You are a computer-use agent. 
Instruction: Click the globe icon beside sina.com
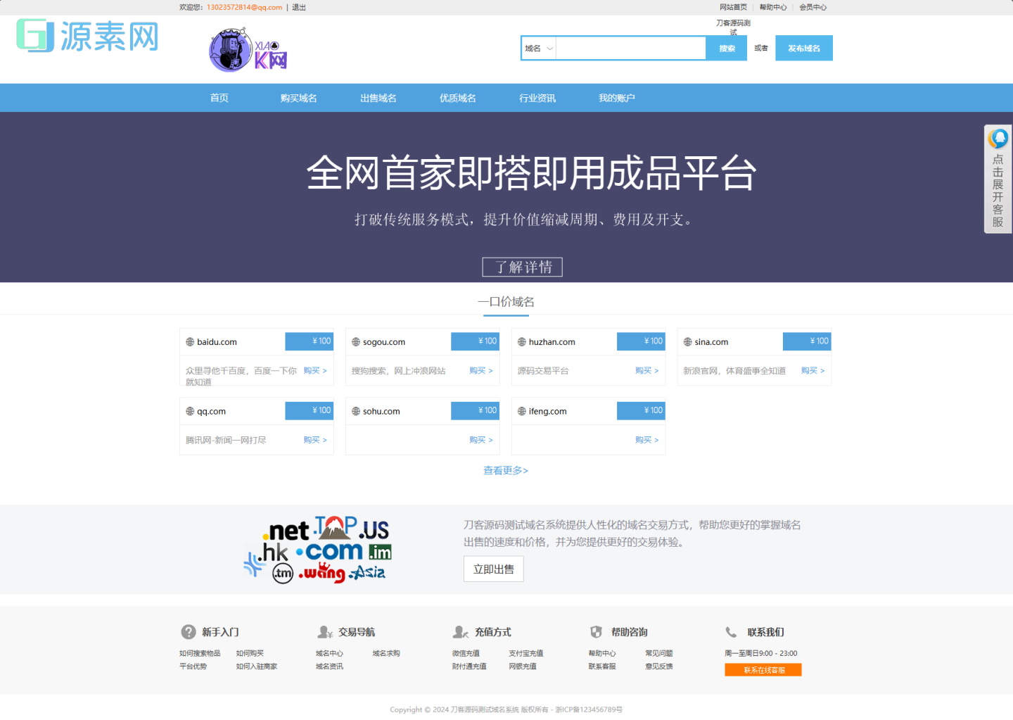pos(688,342)
